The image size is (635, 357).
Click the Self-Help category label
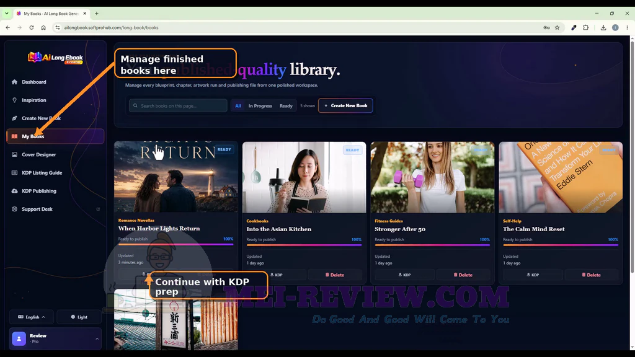[x=512, y=221]
